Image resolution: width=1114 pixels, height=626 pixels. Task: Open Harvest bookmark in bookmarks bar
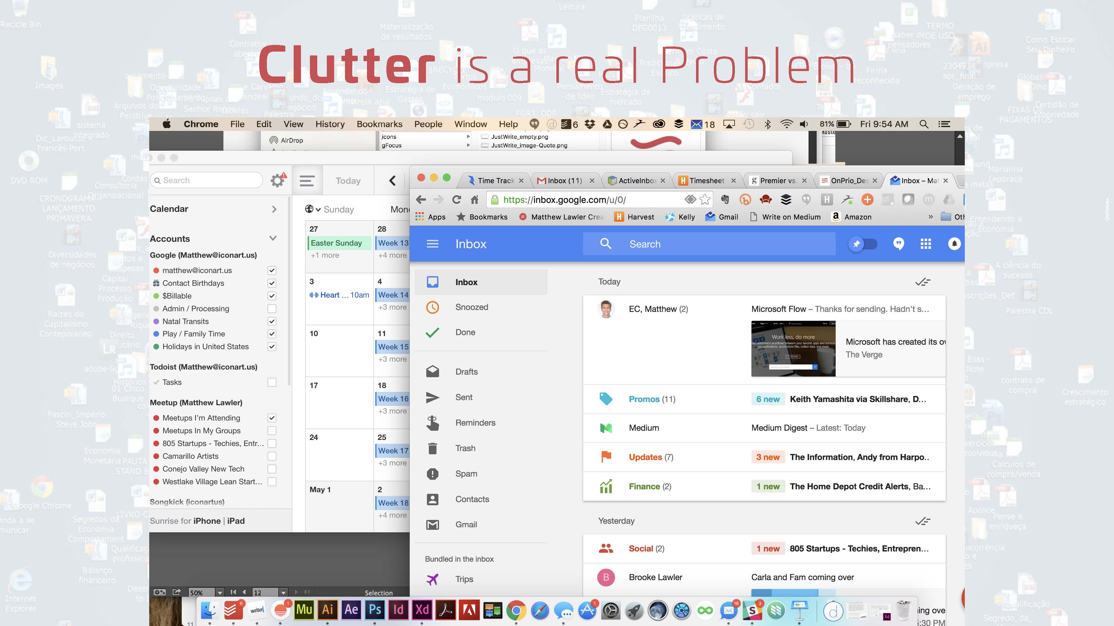click(x=634, y=216)
